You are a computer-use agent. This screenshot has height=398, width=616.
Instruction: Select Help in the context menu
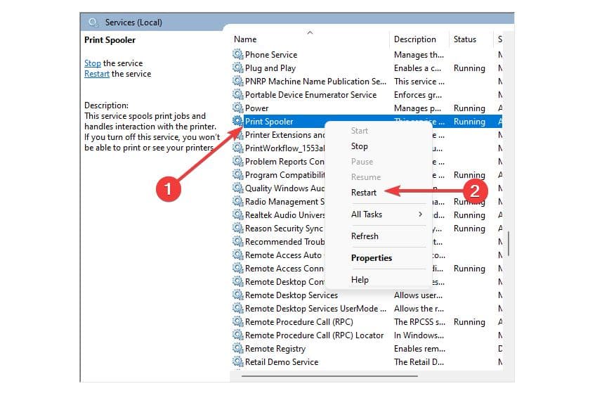coord(360,280)
